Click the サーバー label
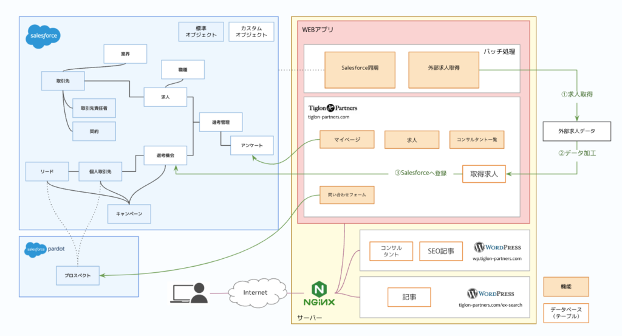Screen dimensions: 622x336 (x=309, y=318)
